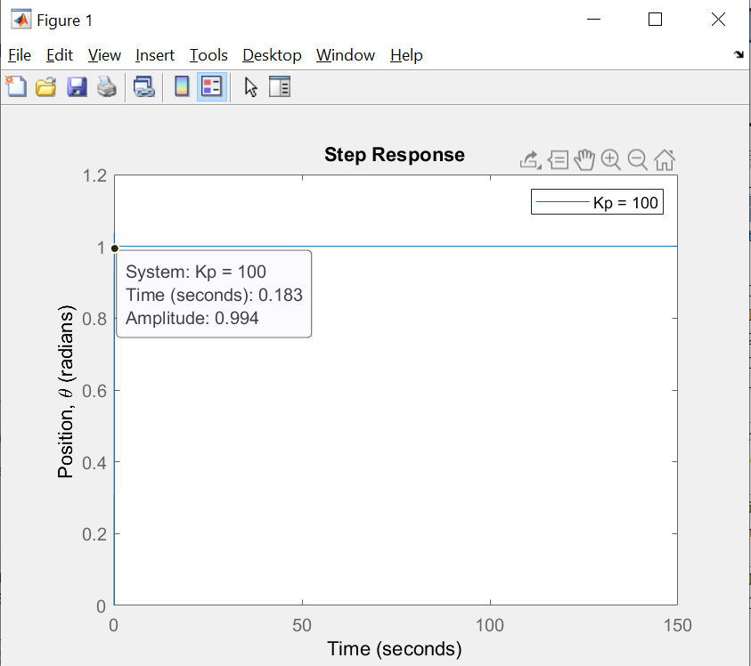751x666 pixels.
Task: Dock the figure with the curved arrow button
Action: pyautogui.click(x=739, y=55)
